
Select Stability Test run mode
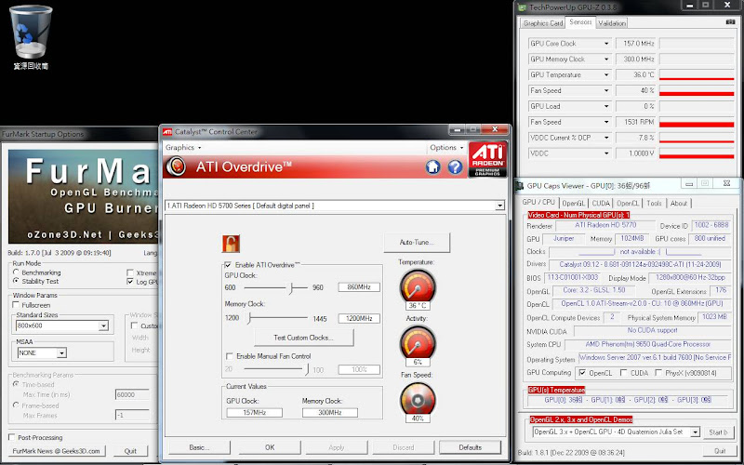16,281
